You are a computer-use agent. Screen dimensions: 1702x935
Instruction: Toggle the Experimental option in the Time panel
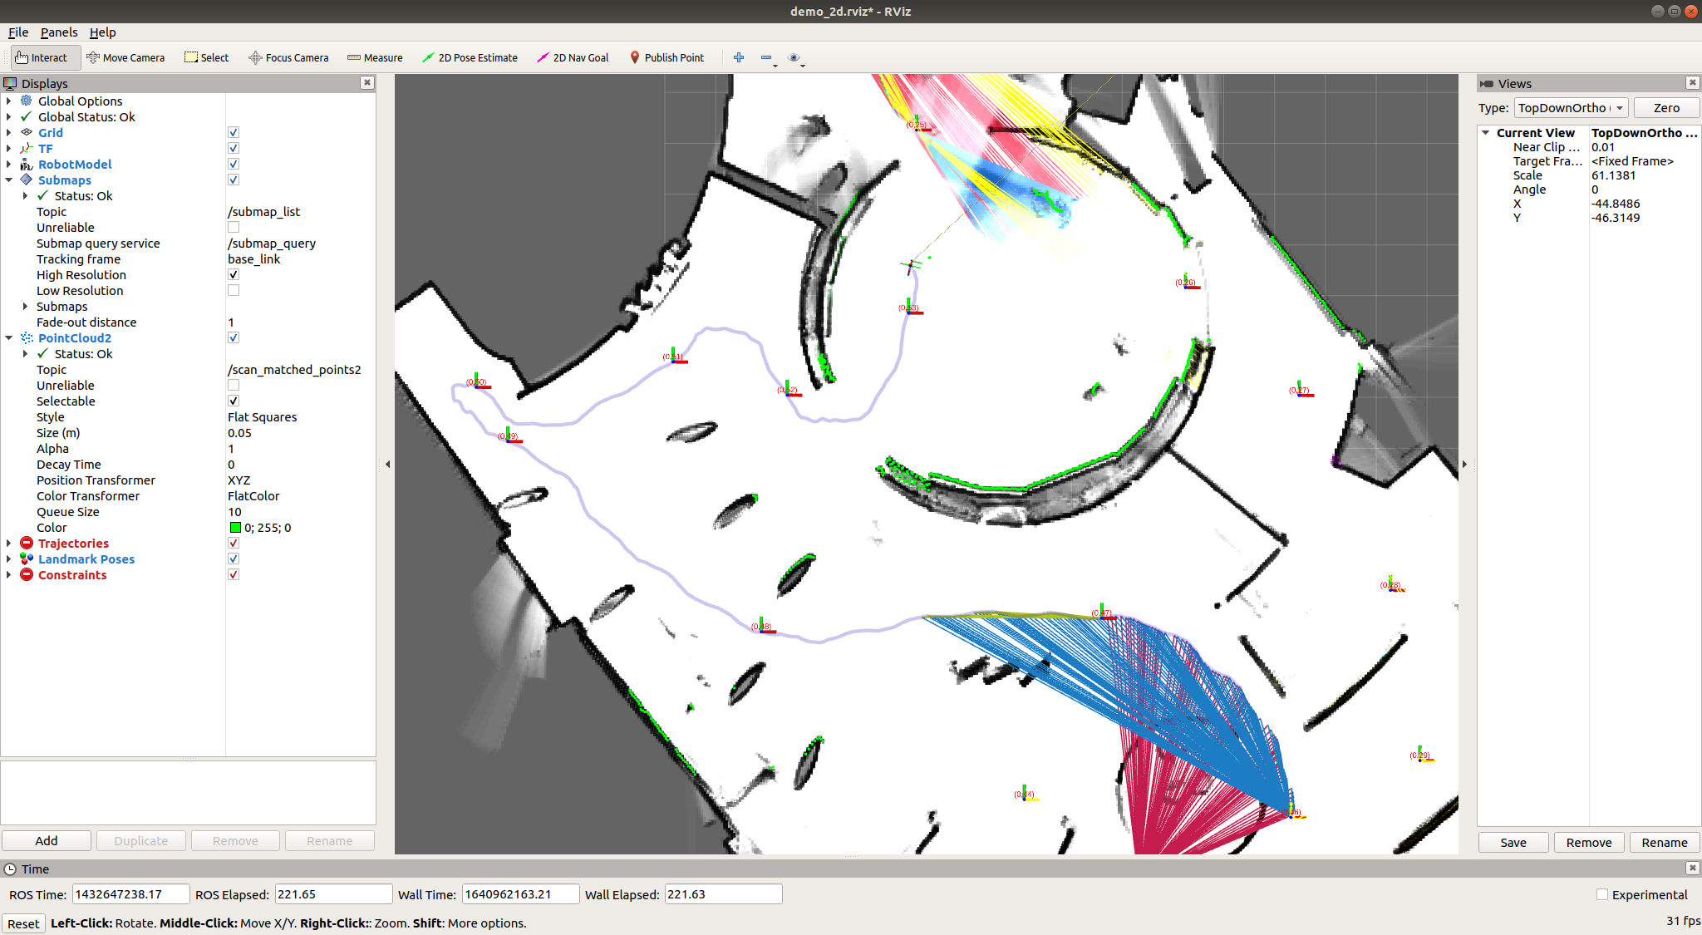[x=1602, y=893]
